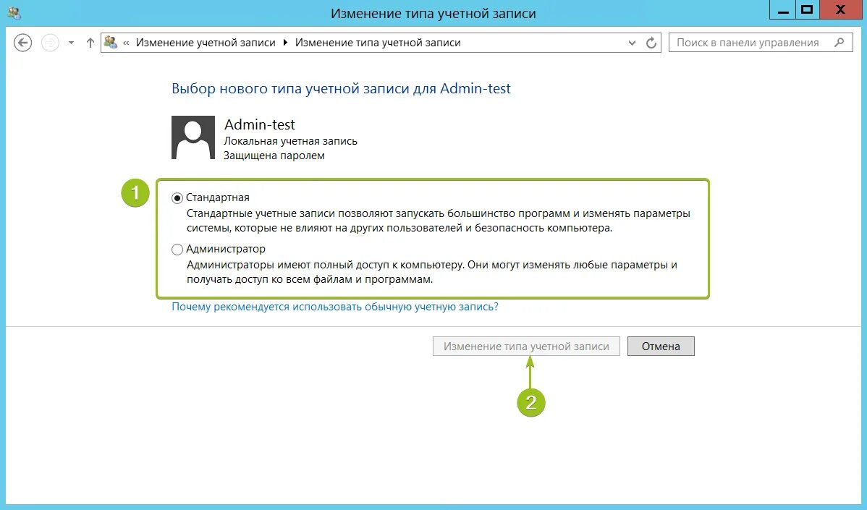Close the window with red X
The image size is (867, 510).
841,10
